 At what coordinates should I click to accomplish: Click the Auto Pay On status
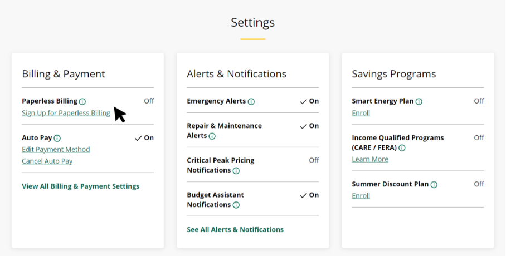click(144, 138)
